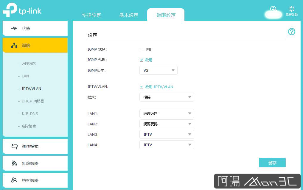Click the 訪客網路 people icon

(14, 180)
